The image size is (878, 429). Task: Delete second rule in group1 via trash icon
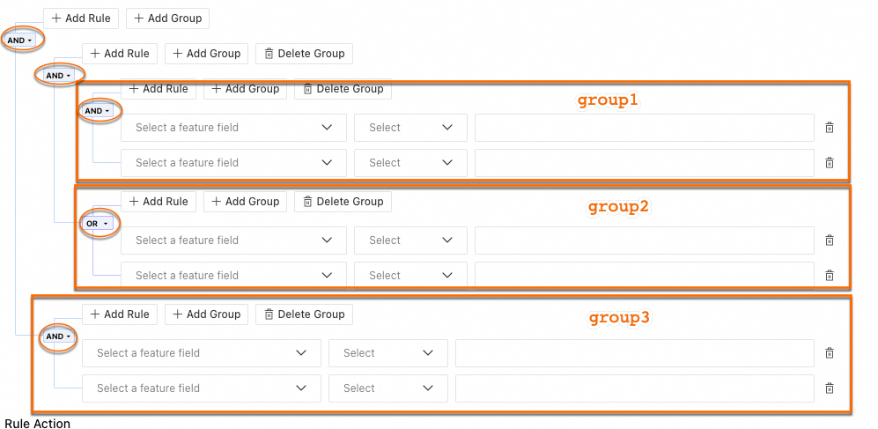point(829,163)
